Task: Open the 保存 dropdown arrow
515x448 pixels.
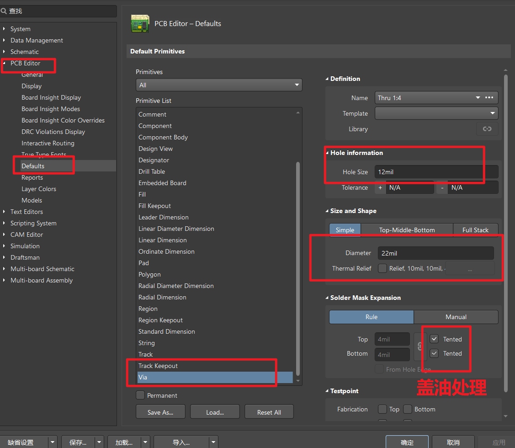Action: coord(99,443)
